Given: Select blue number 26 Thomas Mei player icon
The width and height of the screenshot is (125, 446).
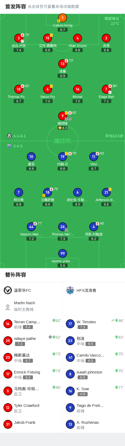Looking at the screenshot, I should coord(62,227).
